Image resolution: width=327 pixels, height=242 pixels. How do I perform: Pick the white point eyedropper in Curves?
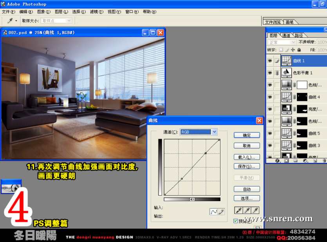[x=255, y=210]
